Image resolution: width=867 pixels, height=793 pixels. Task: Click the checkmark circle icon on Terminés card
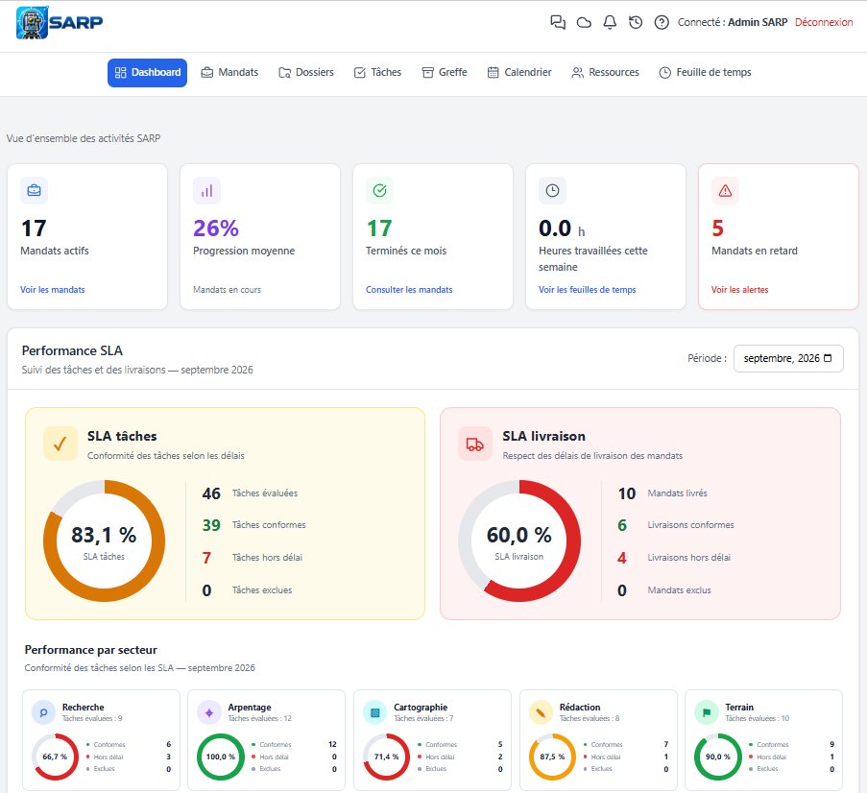click(380, 191)
